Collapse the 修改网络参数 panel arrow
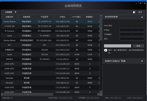This screenshot has width=147, height=101. coord(142,17)
